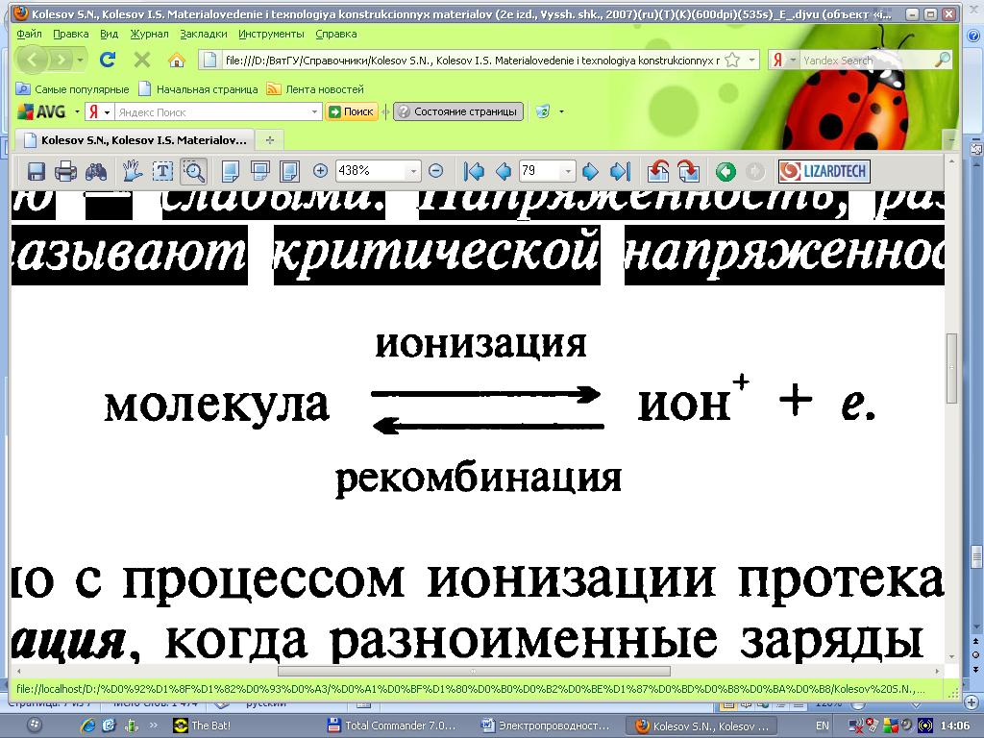Open the find tool with the binoculars icon
The width and height of the screenshot is (984, 738).
(96, 171)
